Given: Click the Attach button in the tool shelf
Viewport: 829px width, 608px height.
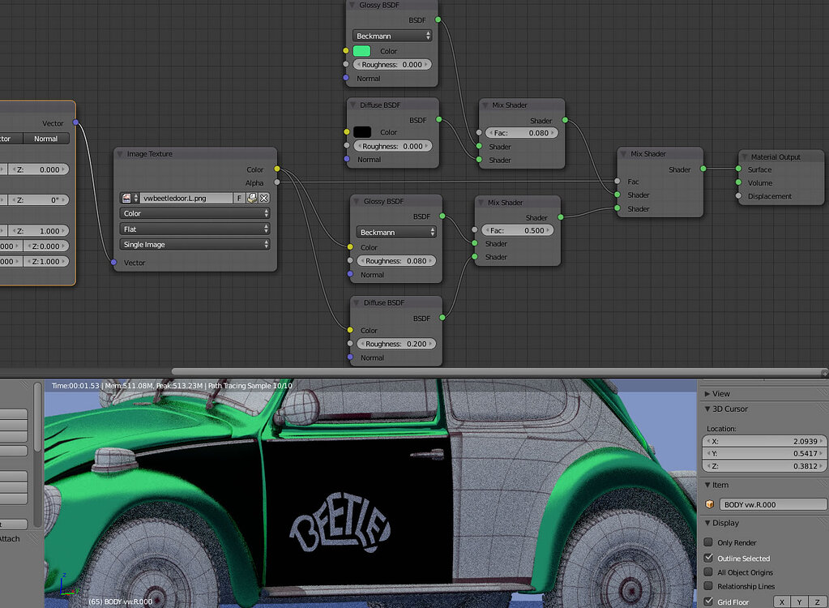Looking at the screenshot, I should 10,539.
